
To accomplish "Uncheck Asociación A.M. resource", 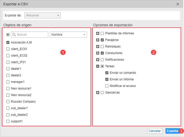I will (x=8, y=42).
